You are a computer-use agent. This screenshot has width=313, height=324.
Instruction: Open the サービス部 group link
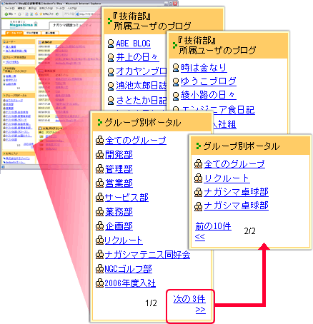coord(126,198)
